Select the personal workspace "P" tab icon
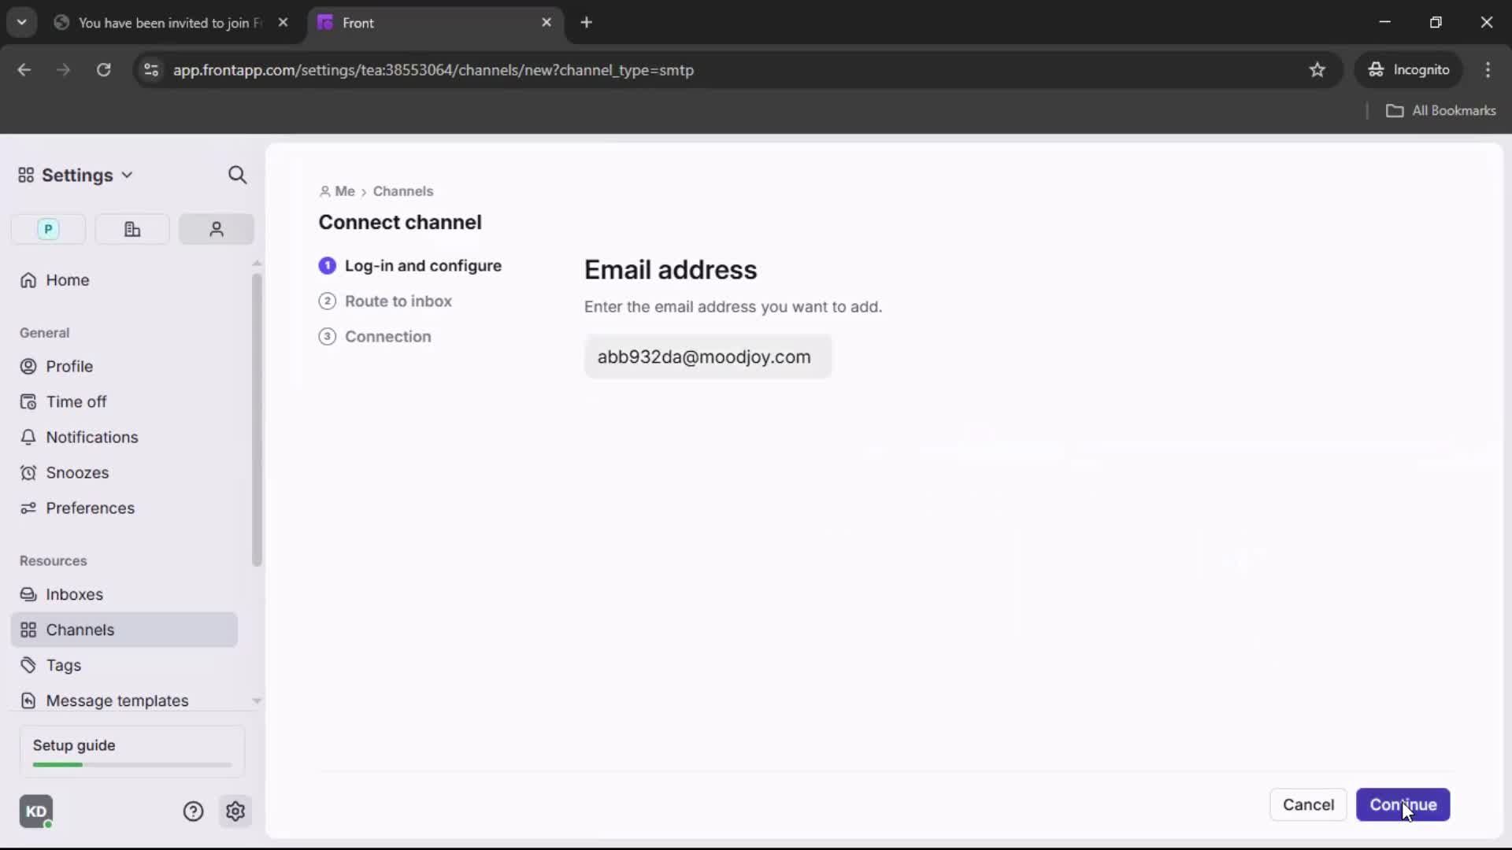1512x850 pixels. point(47,229)
